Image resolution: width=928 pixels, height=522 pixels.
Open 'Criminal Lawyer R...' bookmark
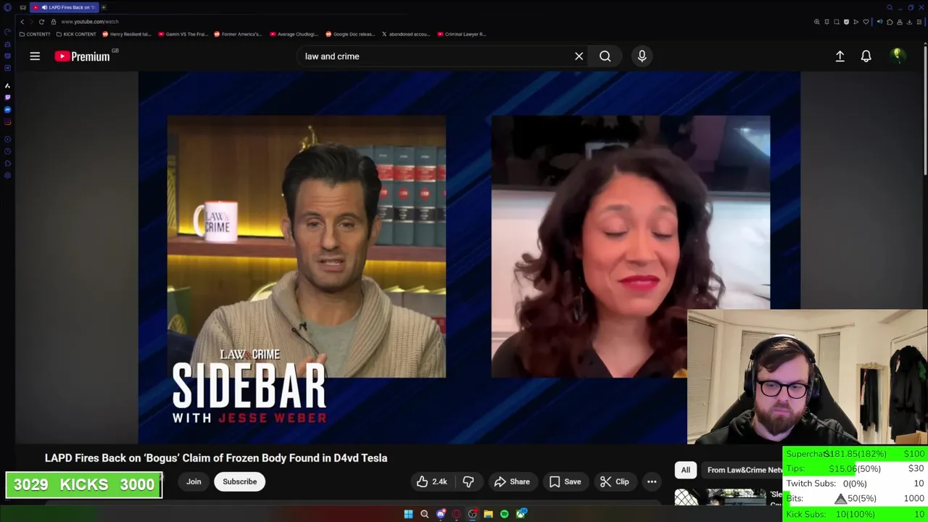point(461,34)
